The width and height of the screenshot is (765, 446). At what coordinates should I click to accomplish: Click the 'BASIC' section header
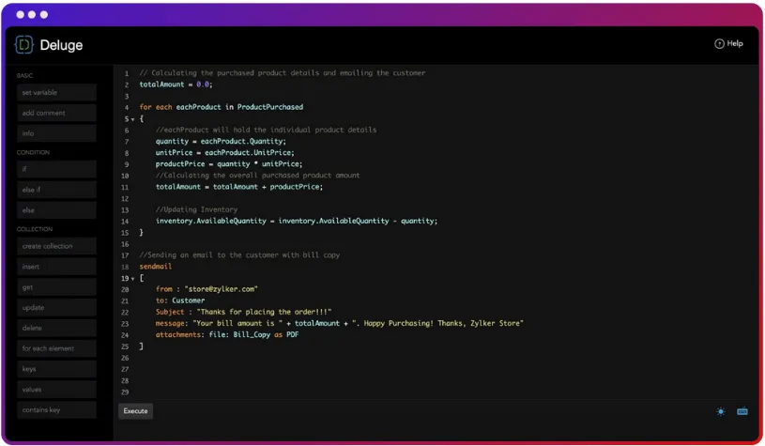tap(25, 76)
